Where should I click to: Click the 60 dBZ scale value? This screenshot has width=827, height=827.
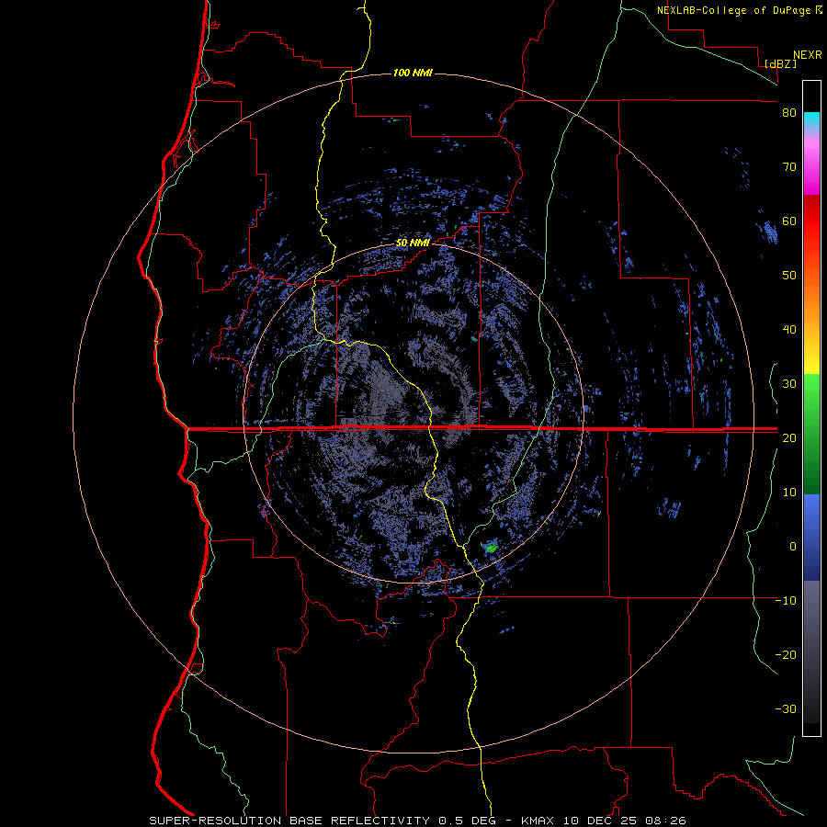coord(789,221)
